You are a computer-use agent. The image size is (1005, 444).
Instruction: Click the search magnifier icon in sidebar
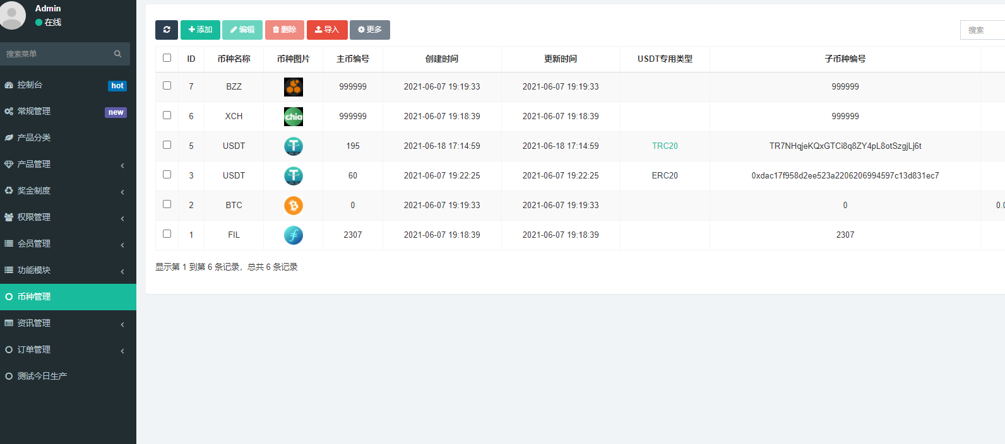(x=117, y=54)
